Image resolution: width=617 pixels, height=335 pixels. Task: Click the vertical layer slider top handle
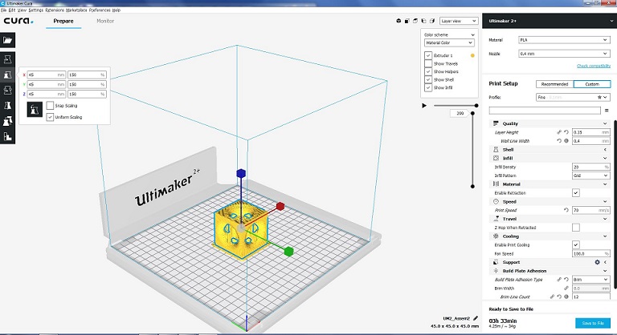(x=472, y=113)
